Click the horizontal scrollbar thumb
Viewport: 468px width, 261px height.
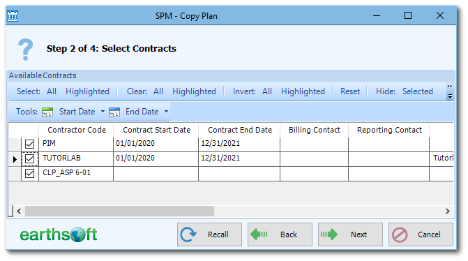point(119,211)
